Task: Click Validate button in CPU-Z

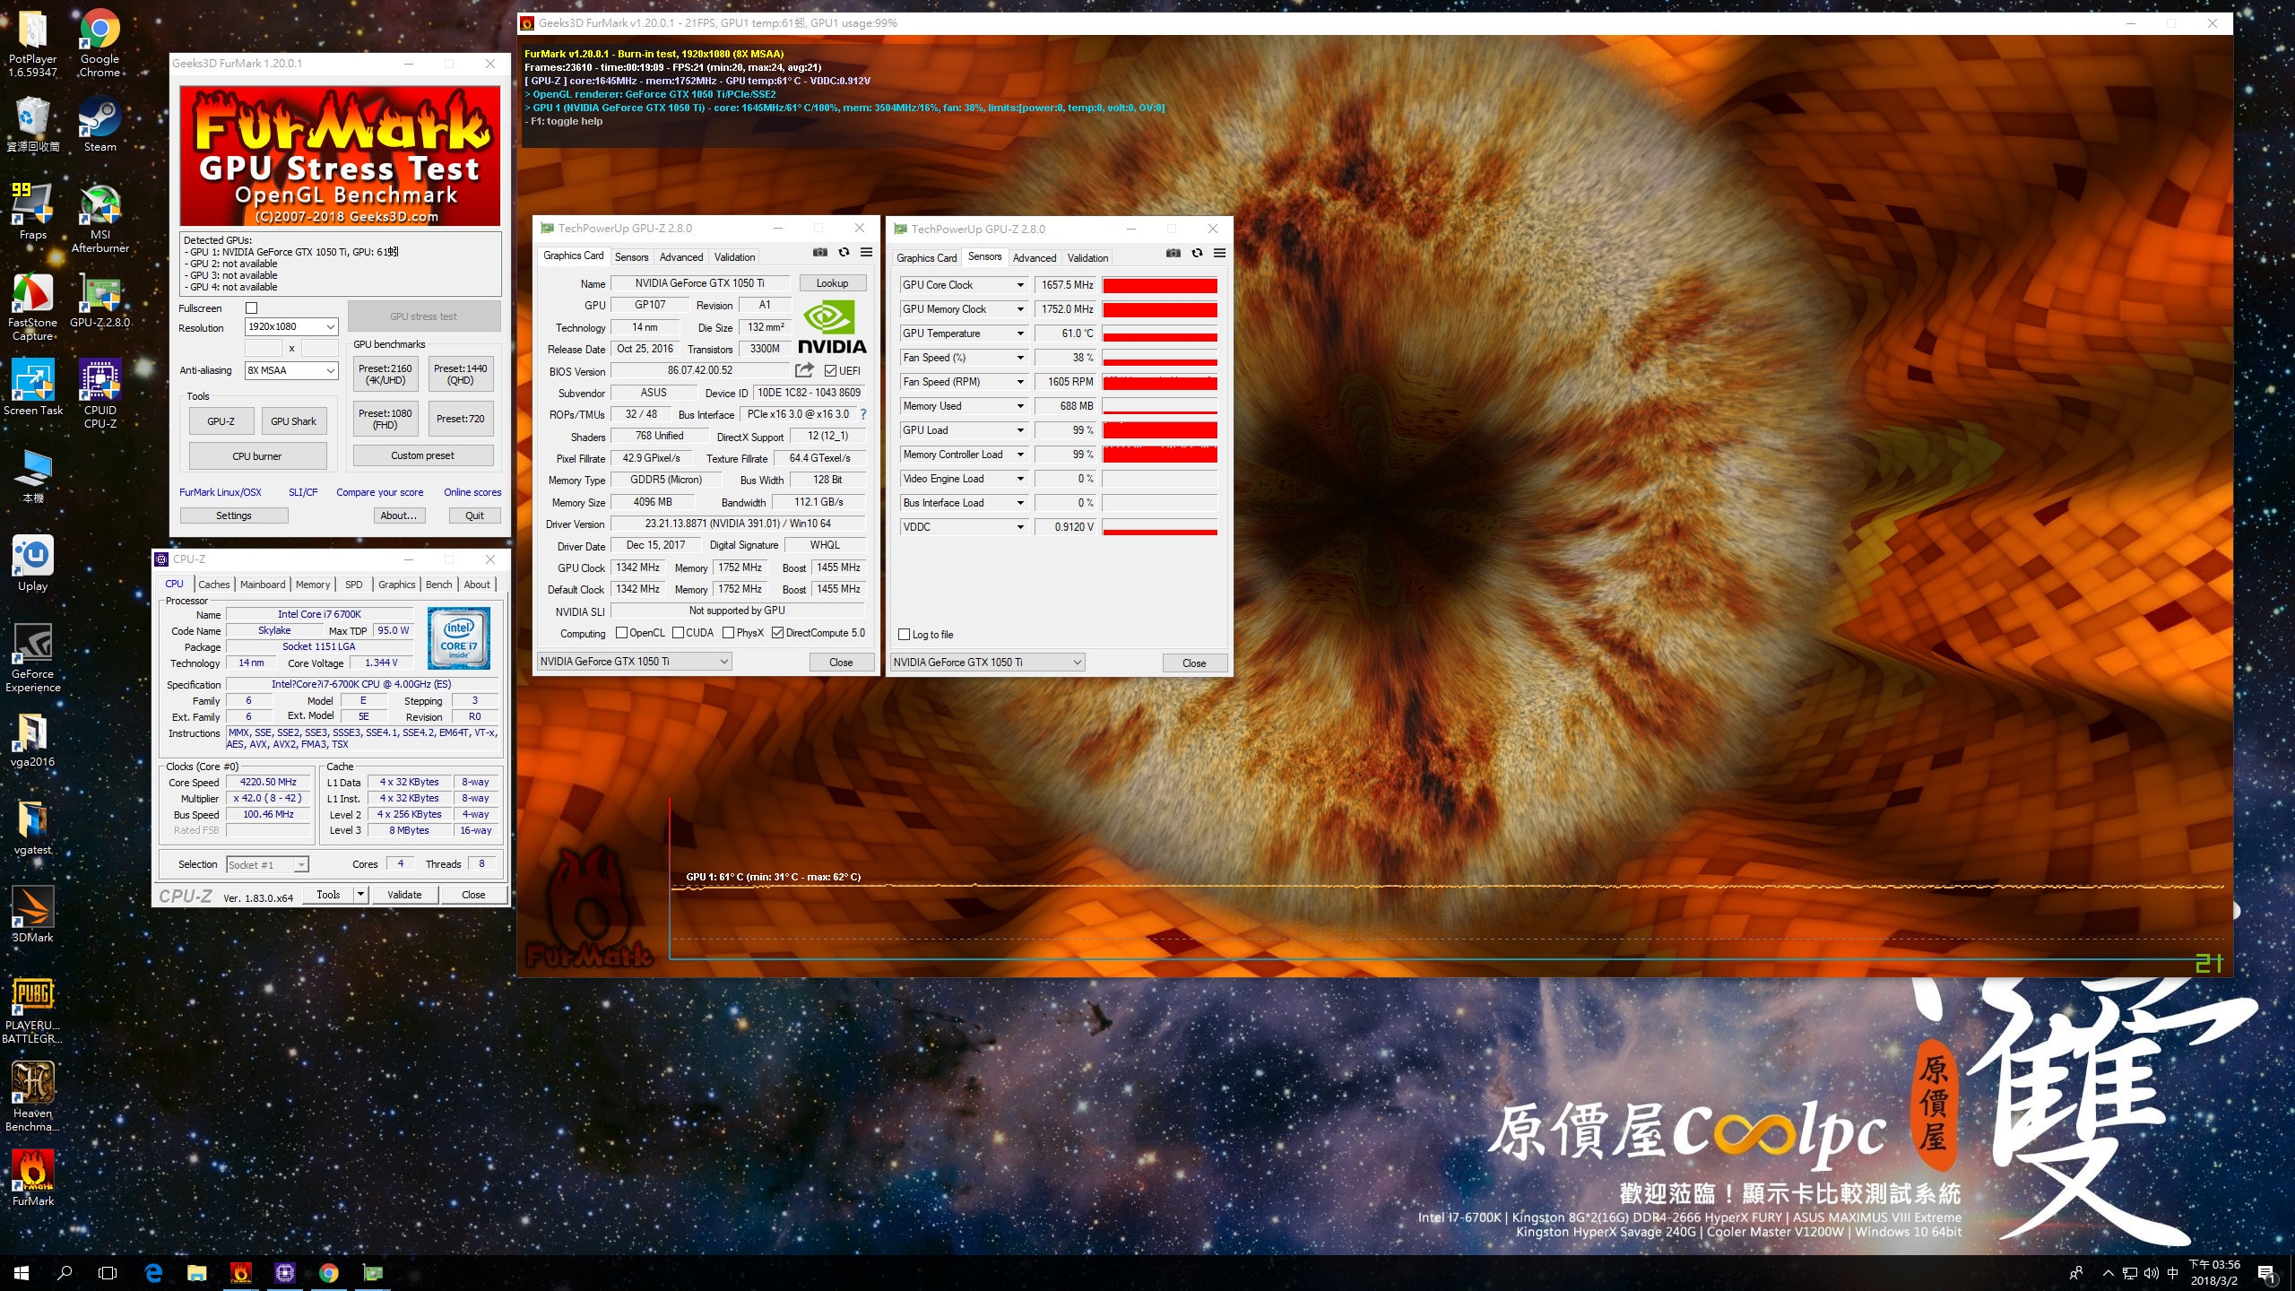Action: click(404, 895)
